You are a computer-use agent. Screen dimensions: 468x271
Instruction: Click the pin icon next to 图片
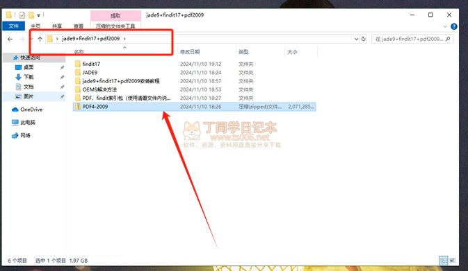tap(62, 96)
